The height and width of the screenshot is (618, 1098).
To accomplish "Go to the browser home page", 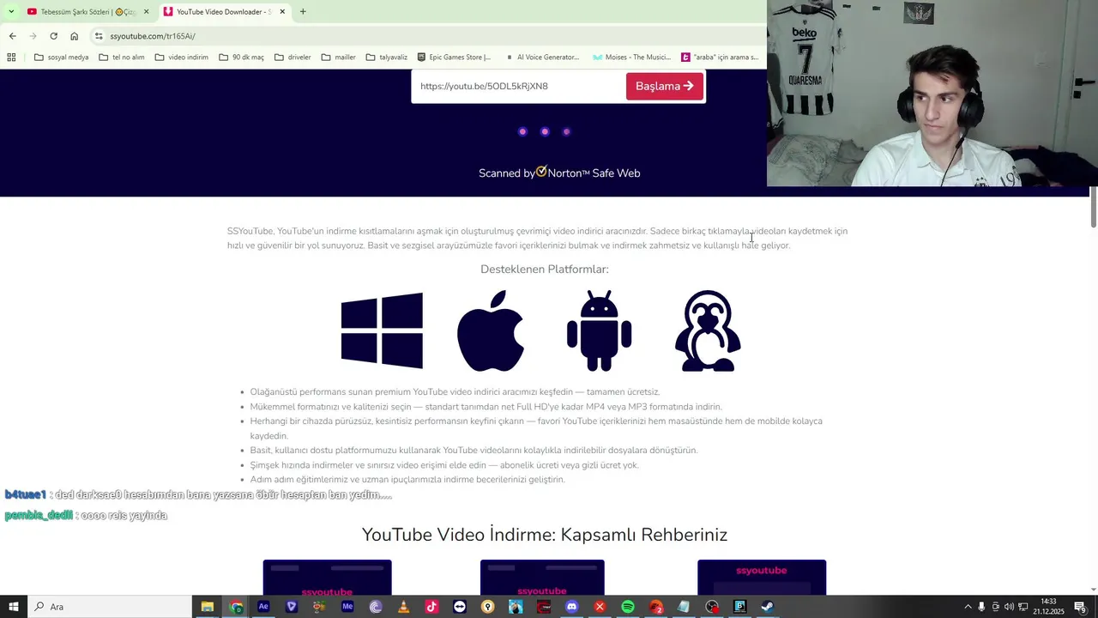I will (74, 36).
